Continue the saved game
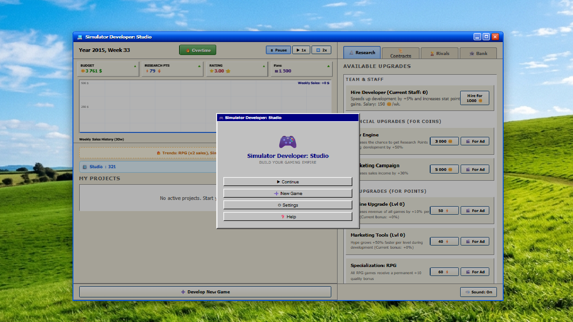Viewport: 573px width, 322px height. tap(288, 182)
